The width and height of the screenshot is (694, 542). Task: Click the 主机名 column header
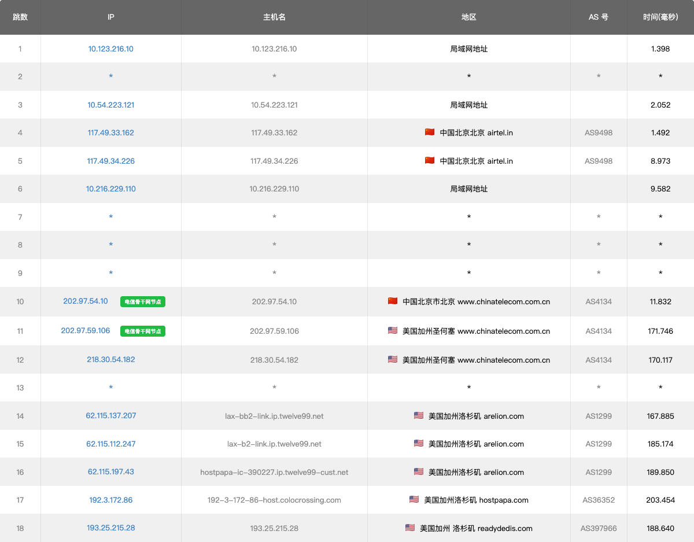coord(274,17)
